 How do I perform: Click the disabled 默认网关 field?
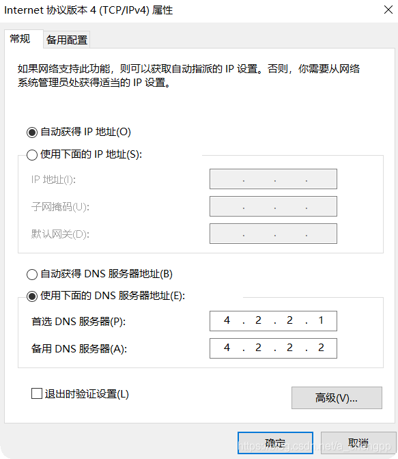(x=273, y=234)
